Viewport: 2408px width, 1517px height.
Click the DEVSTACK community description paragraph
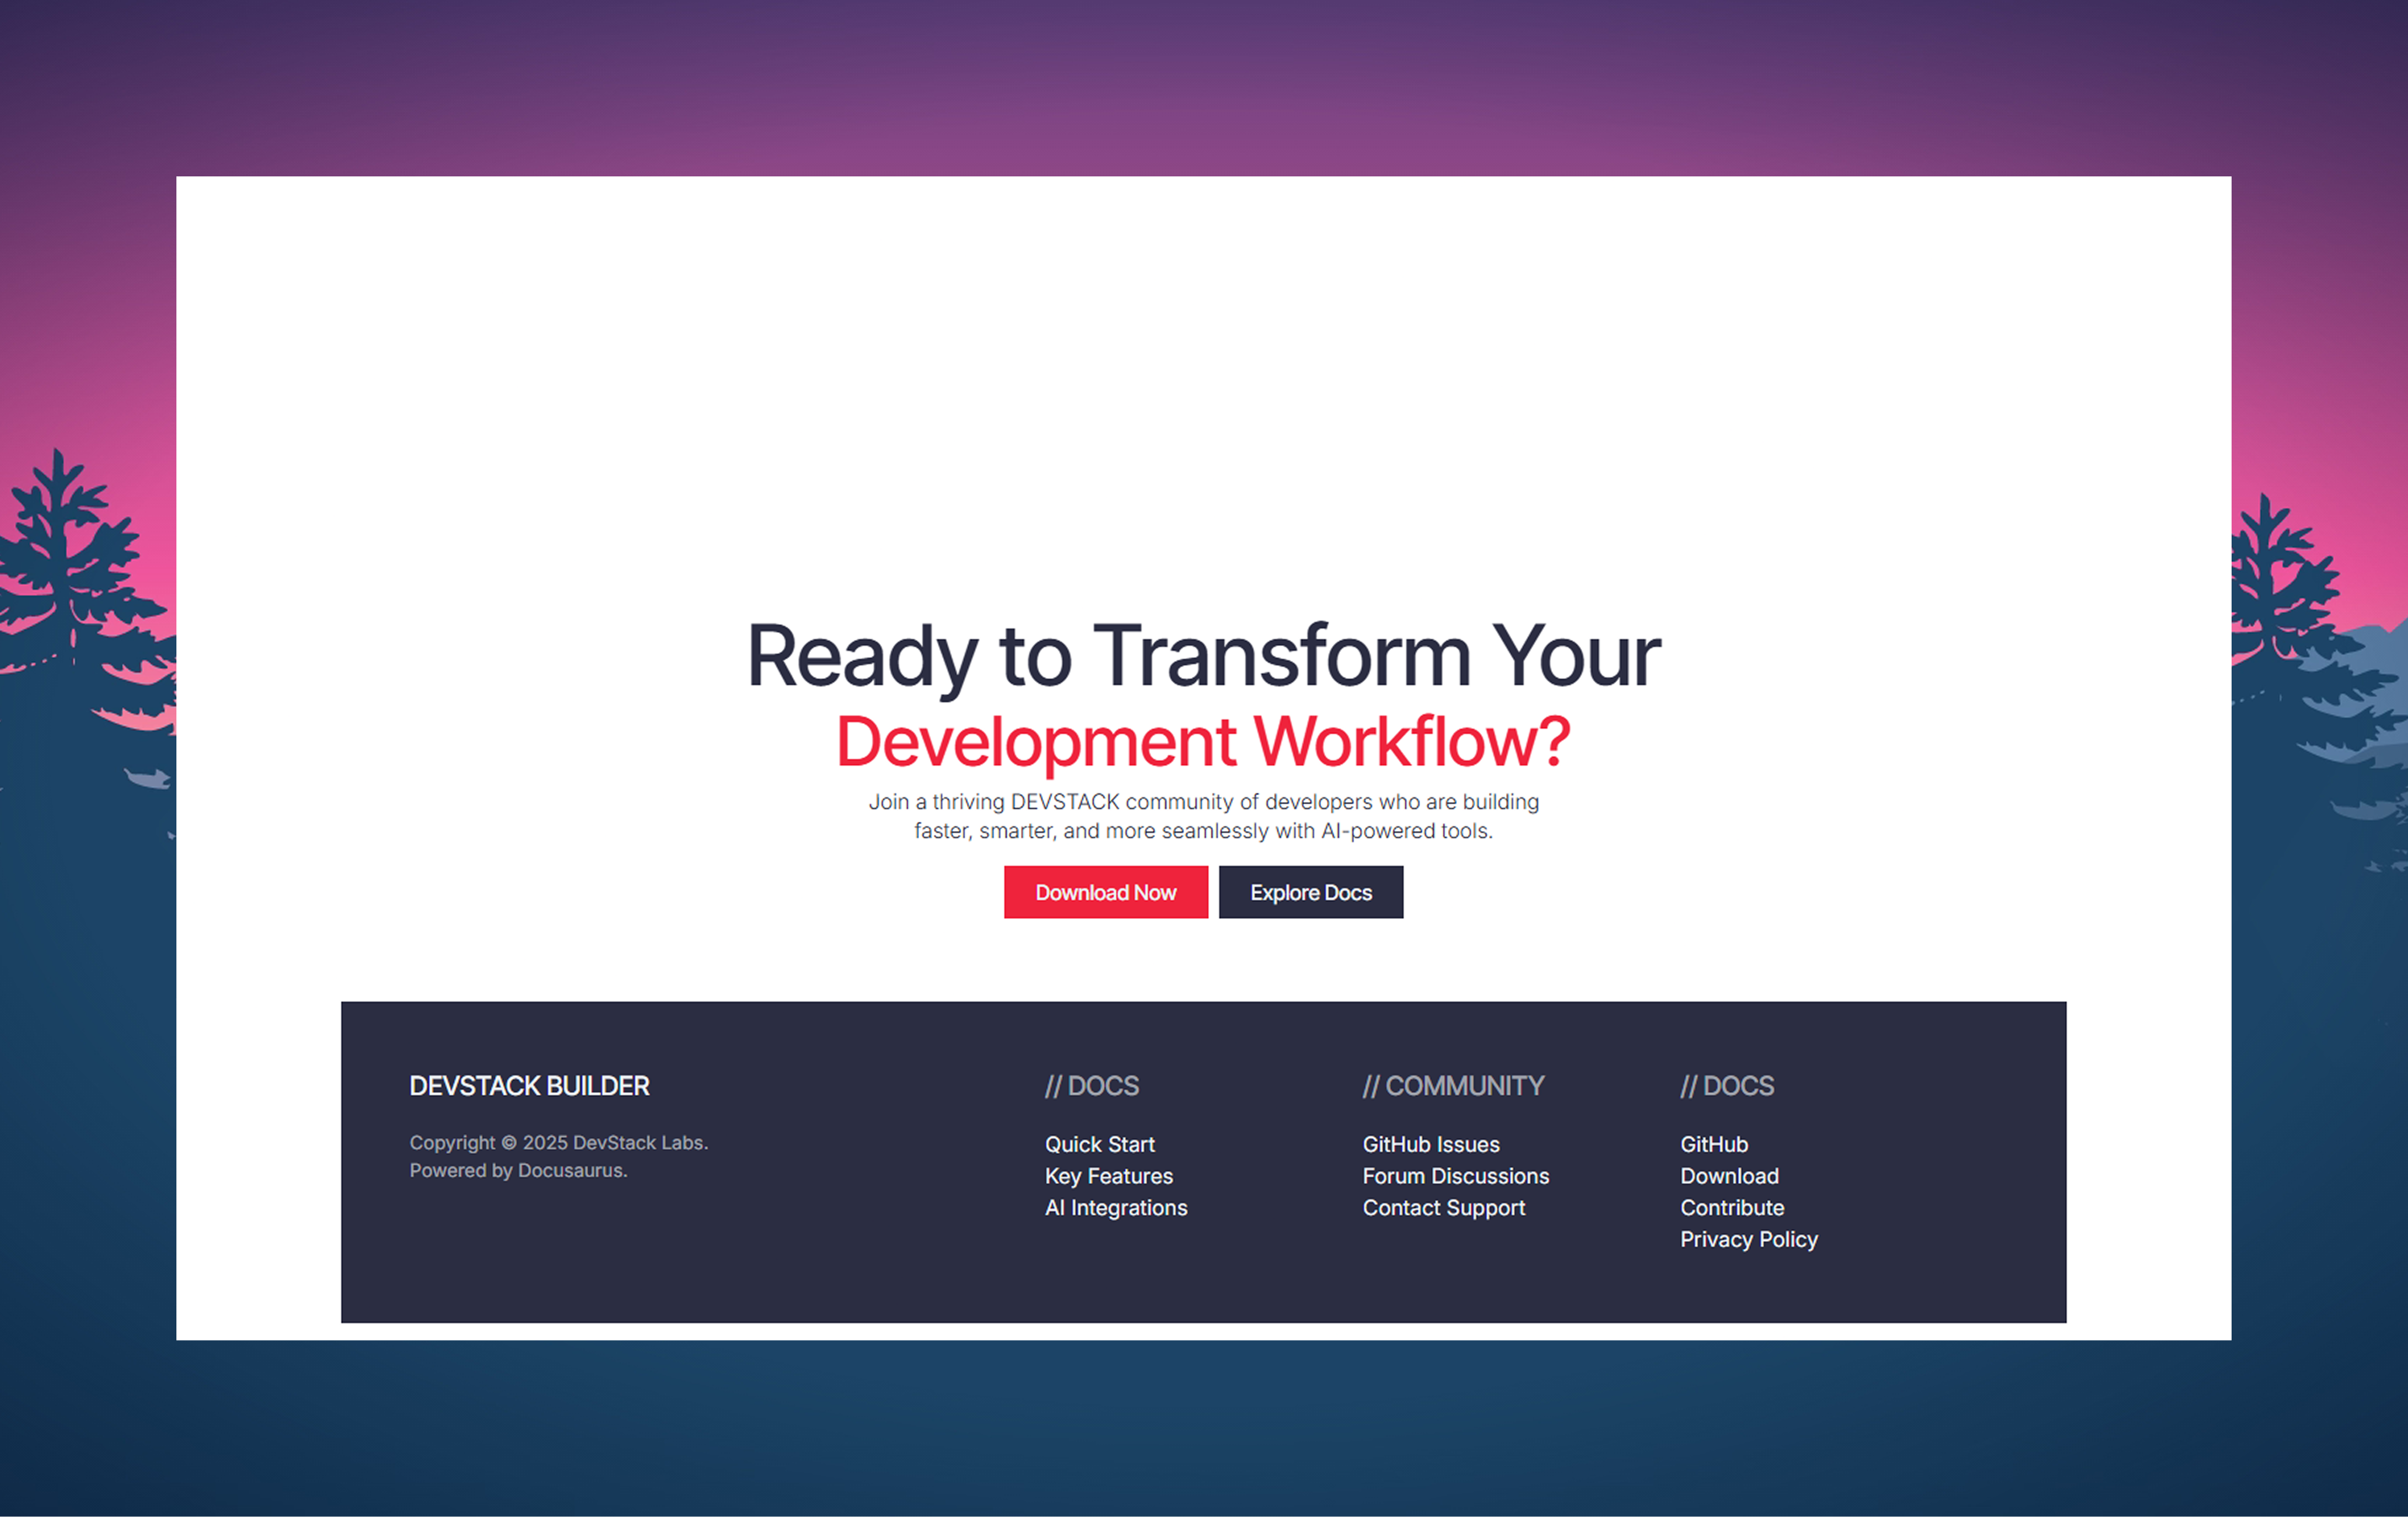point(1203,816)
